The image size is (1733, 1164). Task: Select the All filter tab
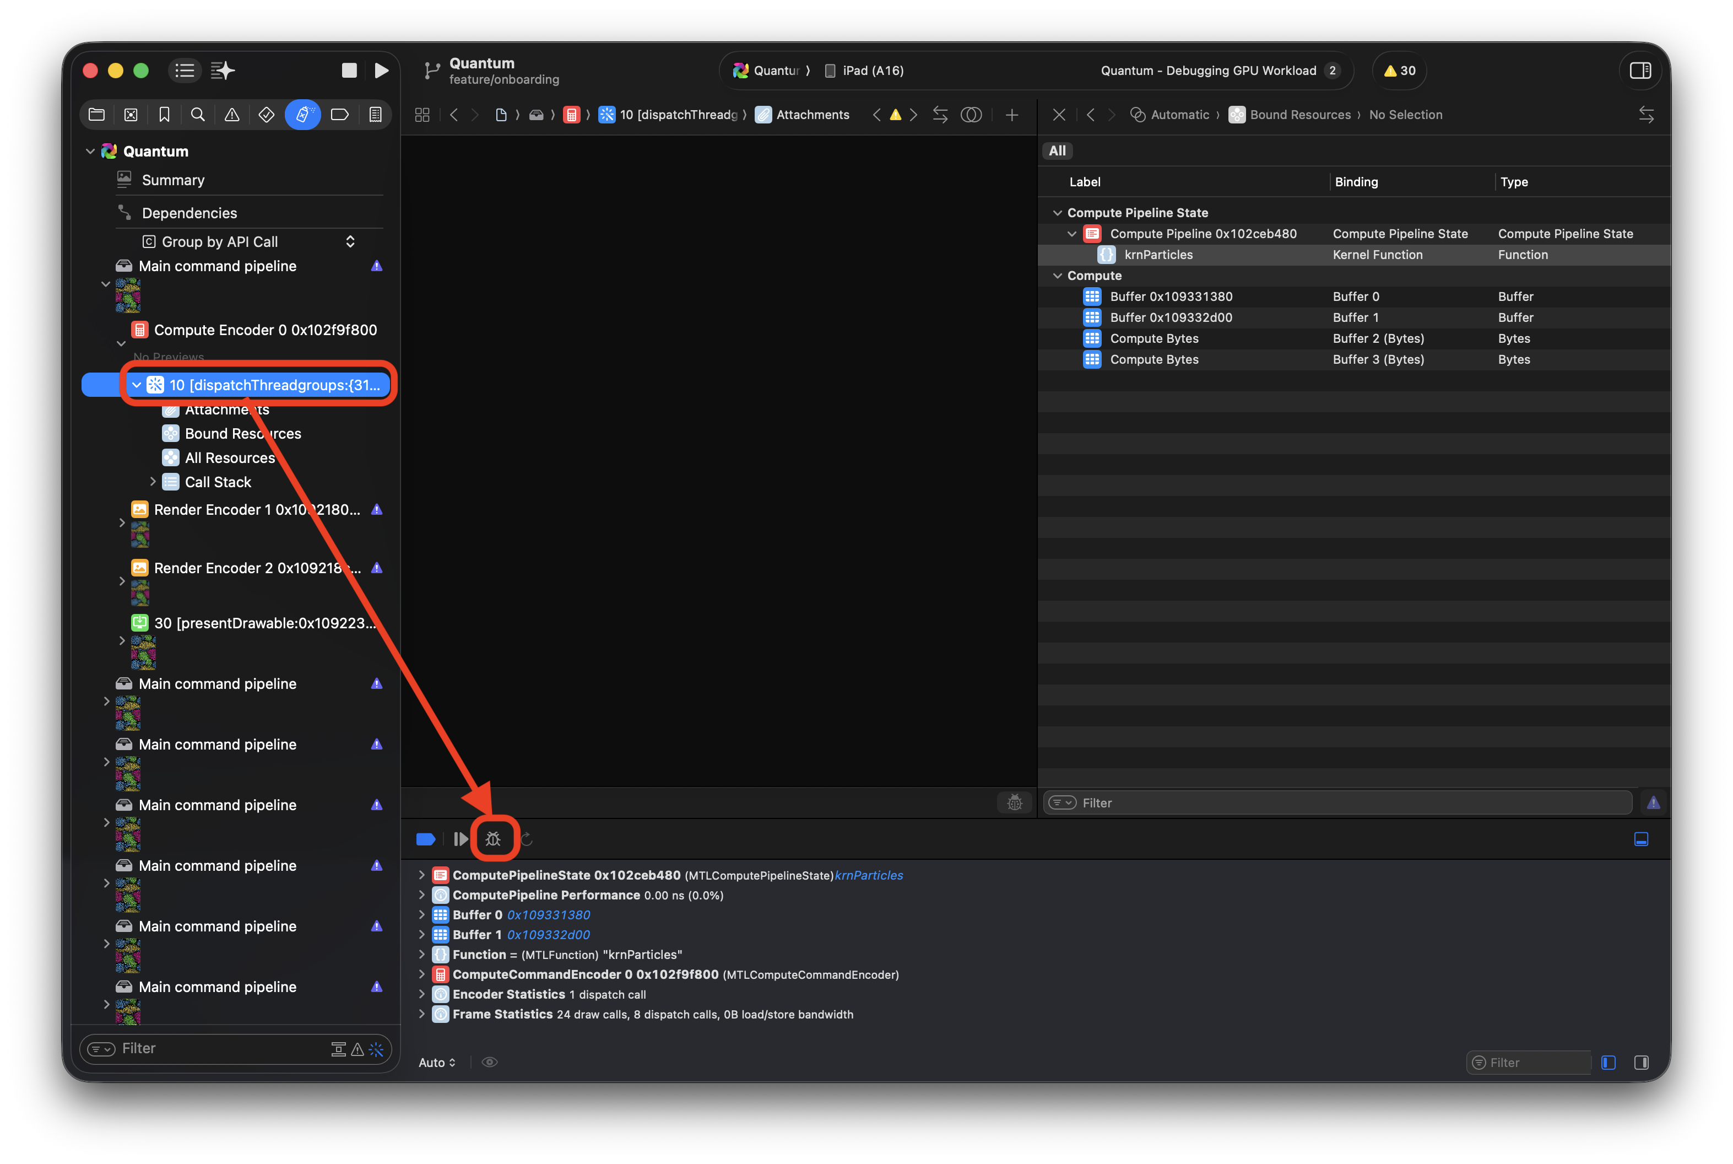point(1057,150)
